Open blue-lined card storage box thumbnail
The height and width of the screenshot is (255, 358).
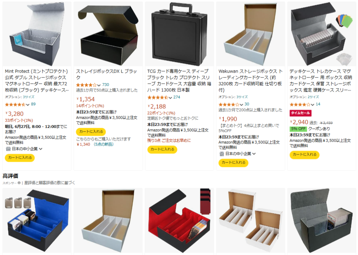pyautogui.click(x=37, y=221)
